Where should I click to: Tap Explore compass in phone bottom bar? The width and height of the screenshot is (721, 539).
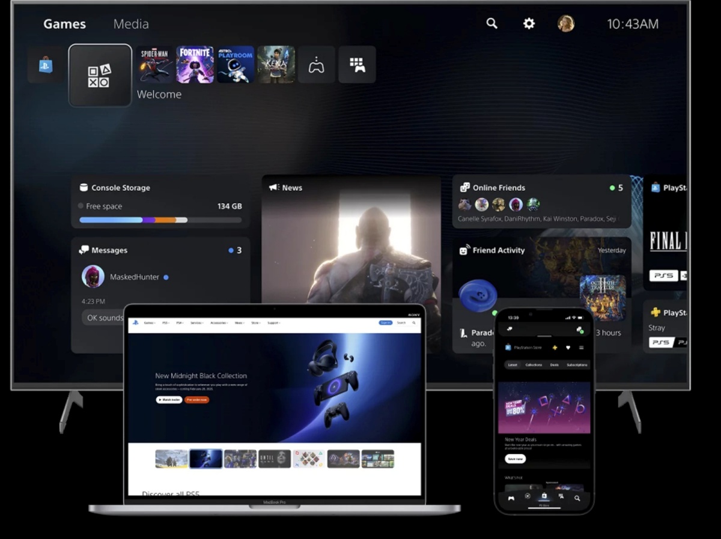coord(528,496)
